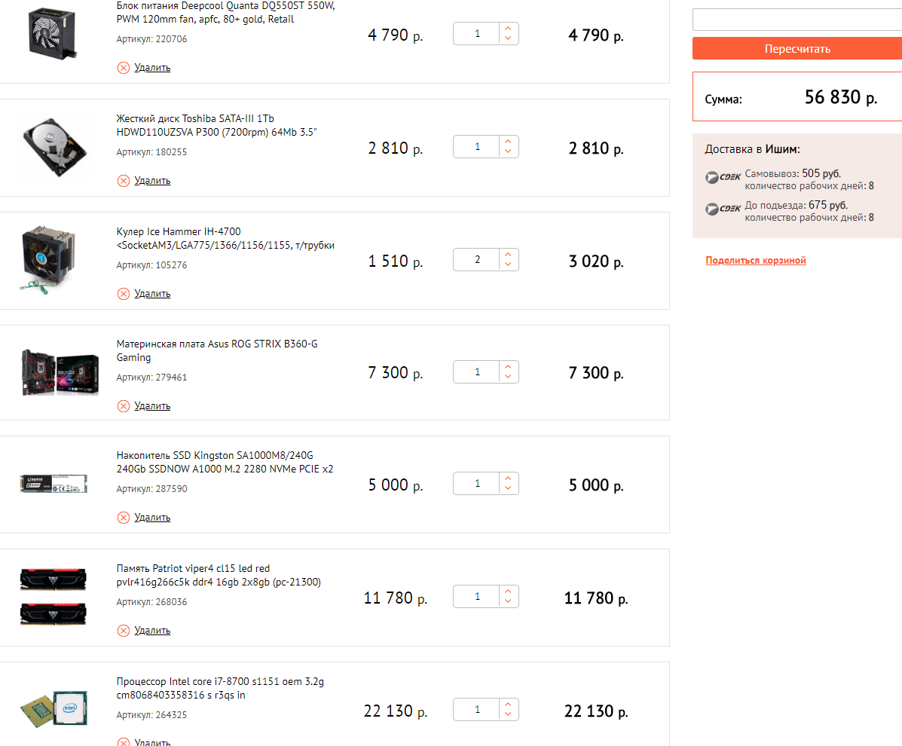Click the delete icon for Deepcool power supply
This screenshot has height=746, width=902.
[x=124, y=68]
